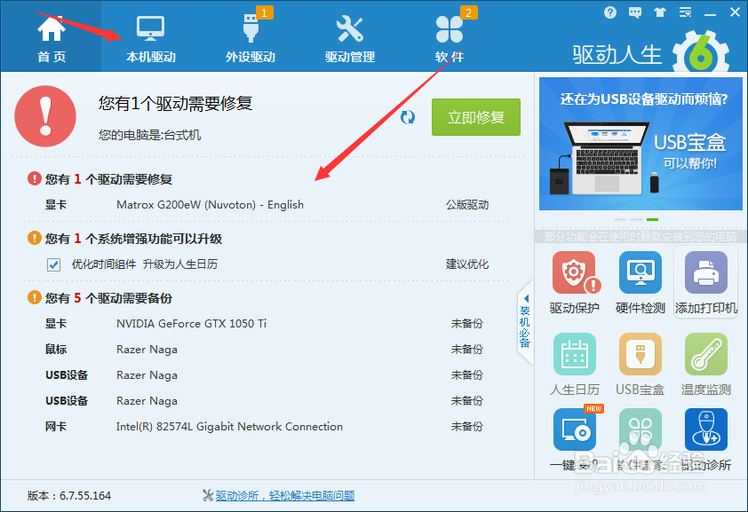Open the 首页 home tab
Screen dimensions: 748x512
coord(51,38)
